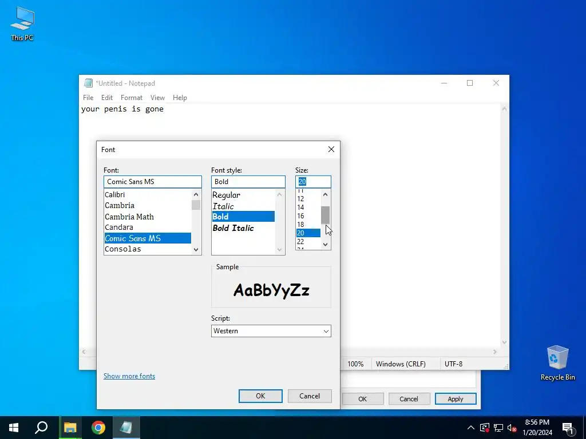
Task: Click Cancel in the Font dialog
Action: point(310,396)
